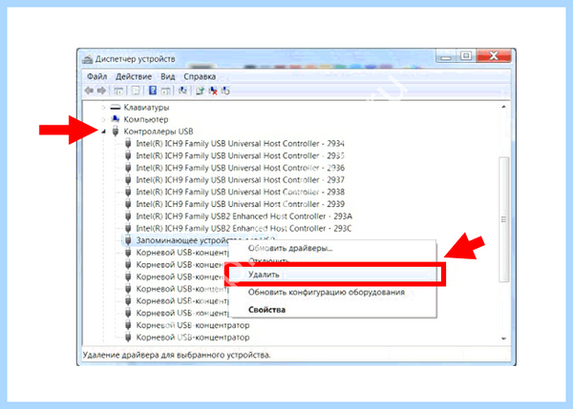This screenshot has height=409, width=573.
Task: Click the scrollbar down arrow
Action: 504,338
